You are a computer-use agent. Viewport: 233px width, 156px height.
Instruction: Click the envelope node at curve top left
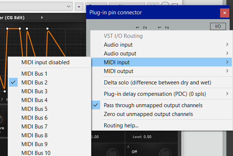point(7,28)
